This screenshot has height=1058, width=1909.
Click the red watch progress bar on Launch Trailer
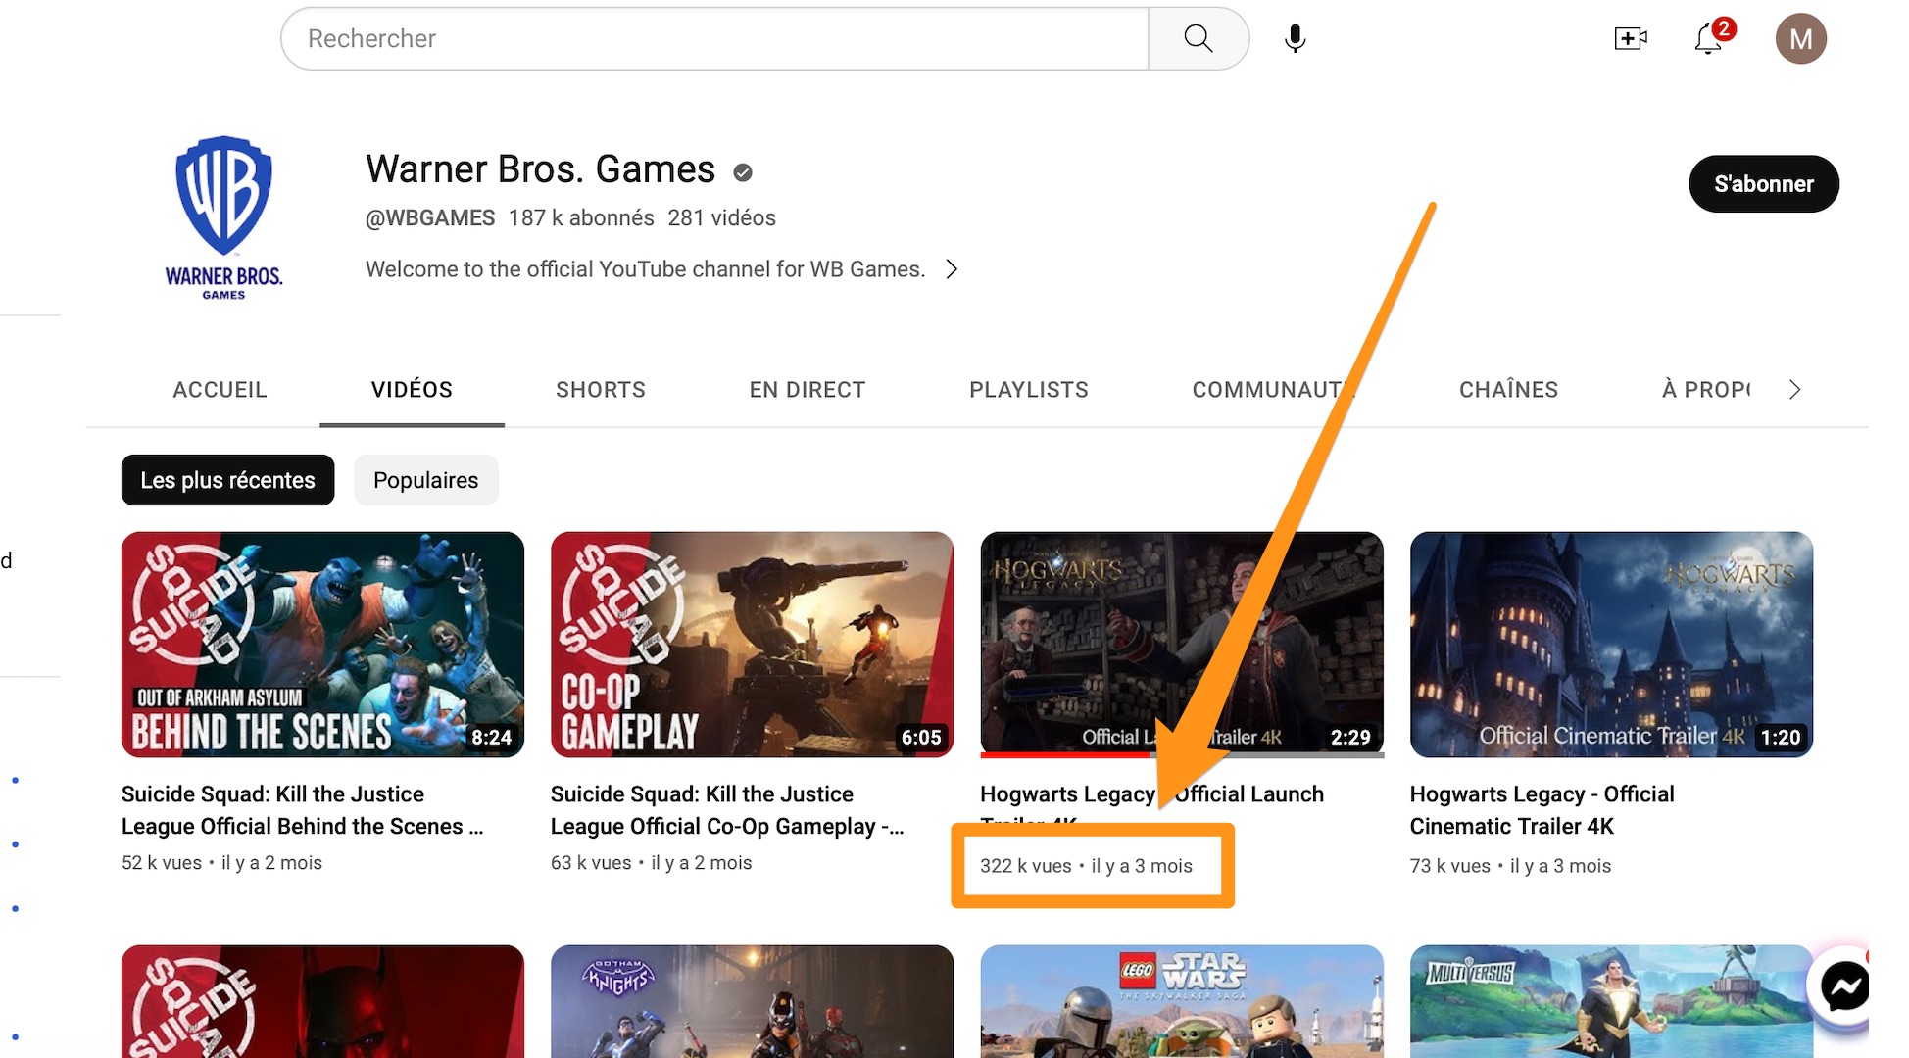(1064, 755)
